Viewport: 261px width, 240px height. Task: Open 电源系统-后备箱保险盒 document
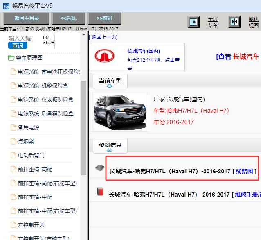click(x=42, y=113)
